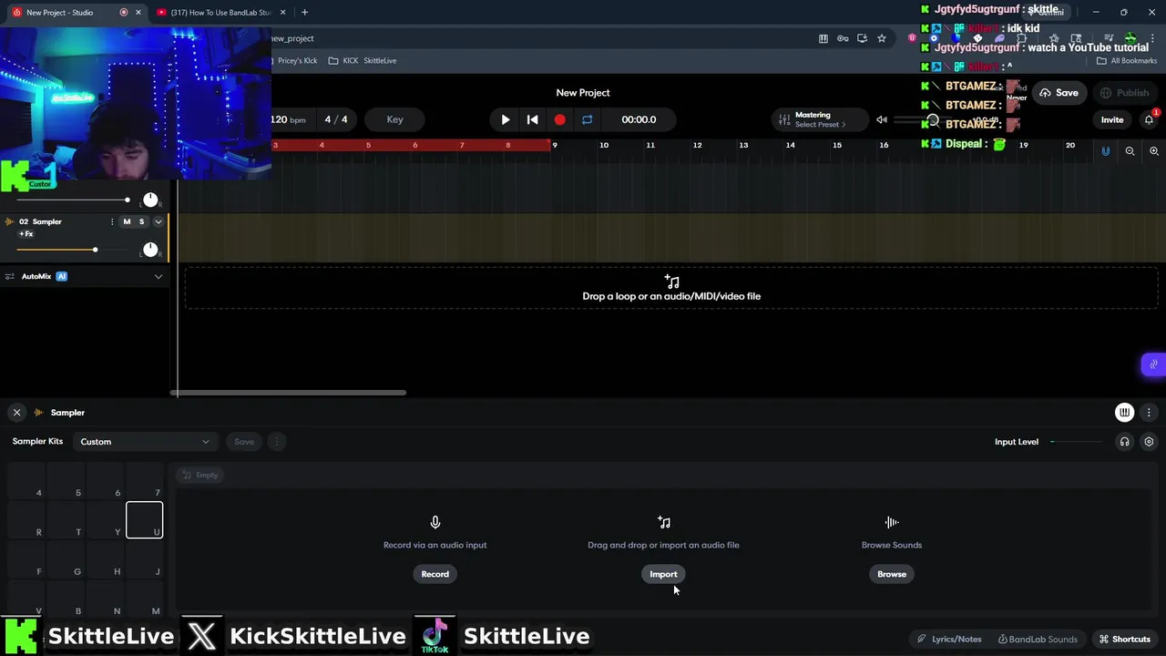This screenshot has height=656, width=1166.
Task: Open the 02 Sampler track options menu
Action: point(112,221)
